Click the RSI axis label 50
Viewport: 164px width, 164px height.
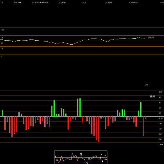point(2,43)
